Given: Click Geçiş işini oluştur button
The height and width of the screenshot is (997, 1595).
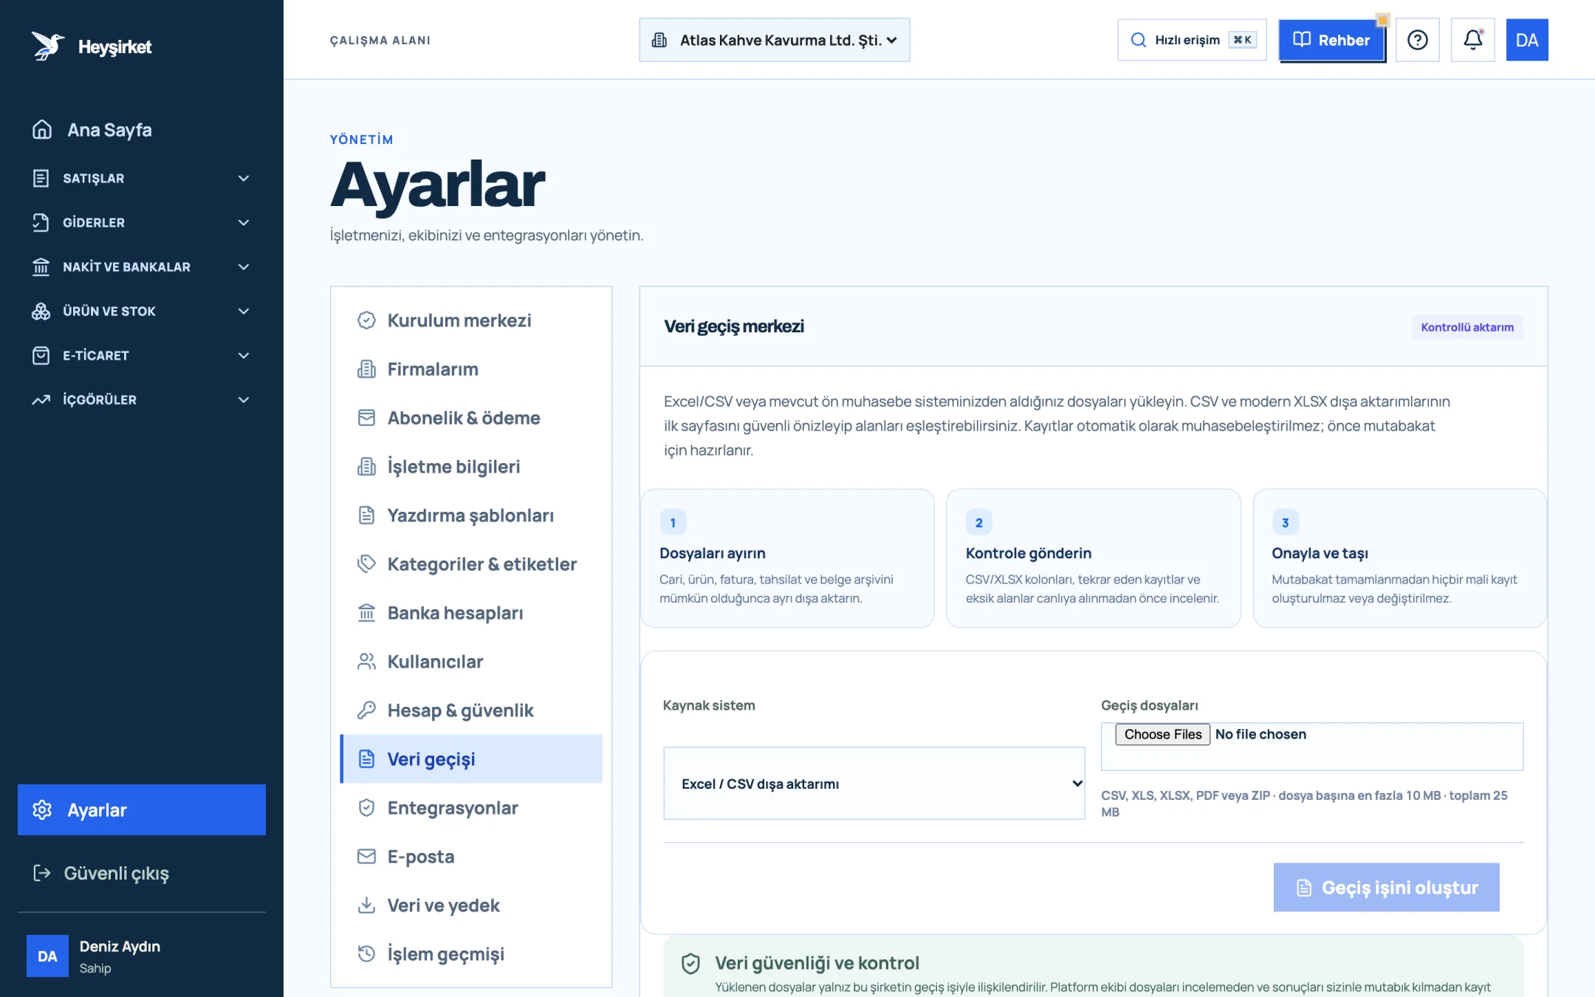Looking at the screenshot, I should (x=1386, y=887).
